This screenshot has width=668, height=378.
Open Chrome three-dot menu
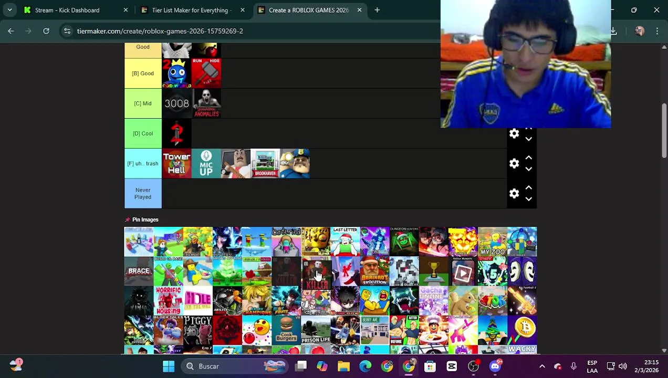tap(657, 31)
